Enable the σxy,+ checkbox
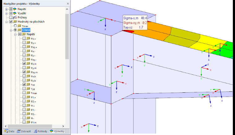Screen dimensions: 235x135 tap(24, 47)
